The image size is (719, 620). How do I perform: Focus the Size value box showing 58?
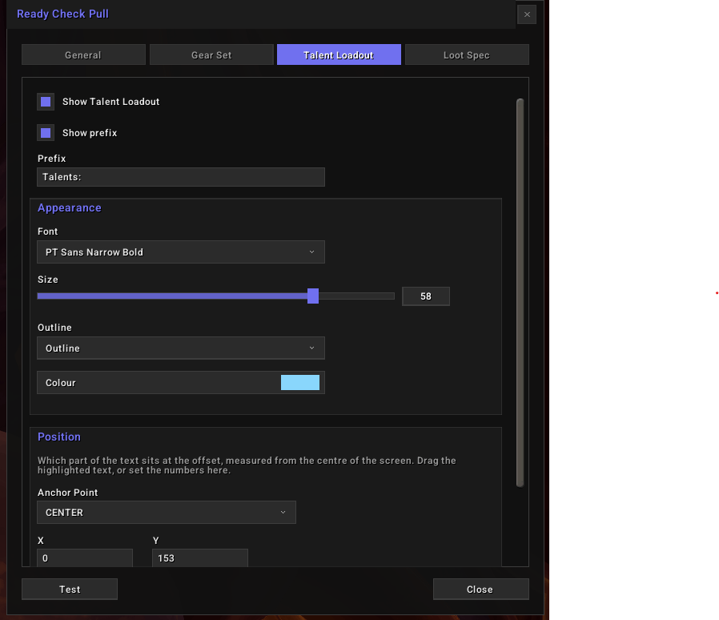coord(426,296)
